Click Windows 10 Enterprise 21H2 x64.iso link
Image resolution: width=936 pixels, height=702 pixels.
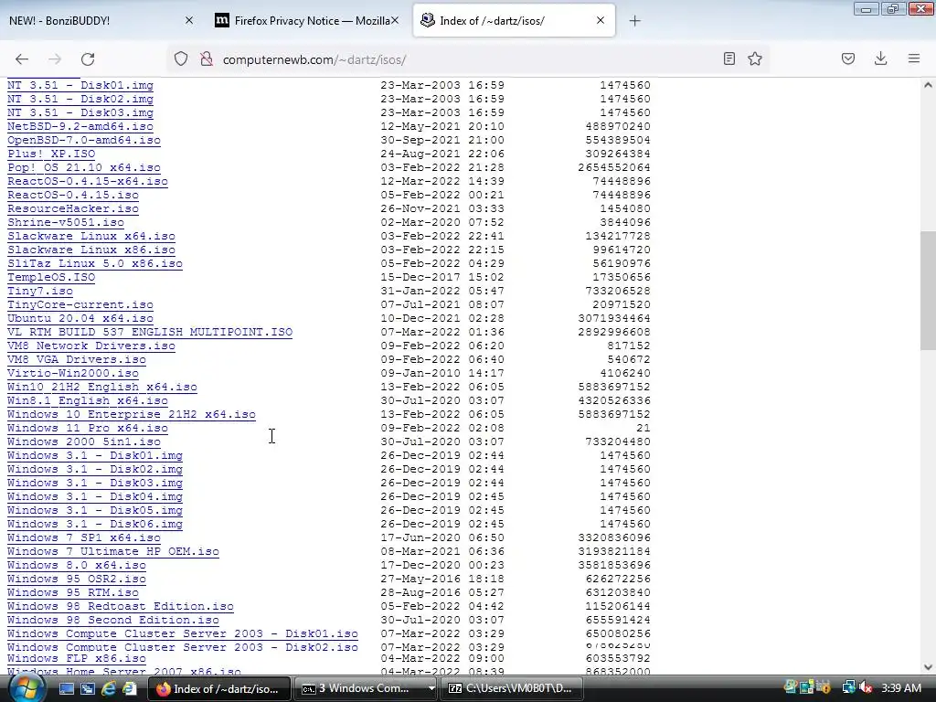point(132,415)
